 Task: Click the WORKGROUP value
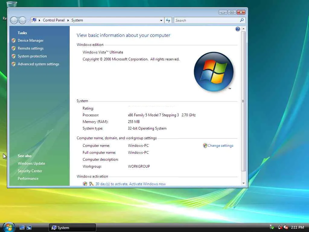pos(139,166)
